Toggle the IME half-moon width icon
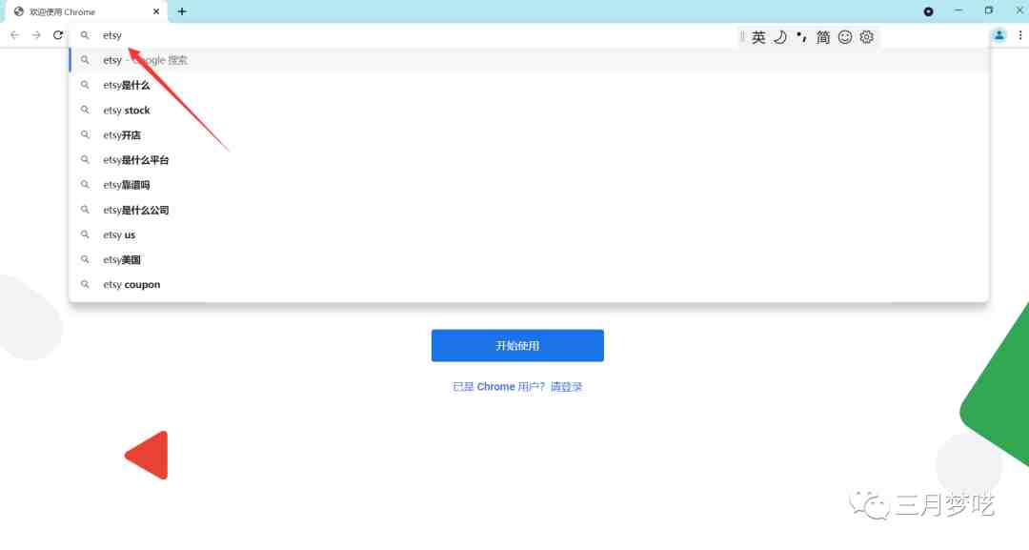The height and width of the screenshot is (550, 1029). tap(779, 37)
